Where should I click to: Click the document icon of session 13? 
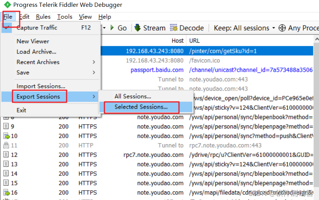(6, 164)
